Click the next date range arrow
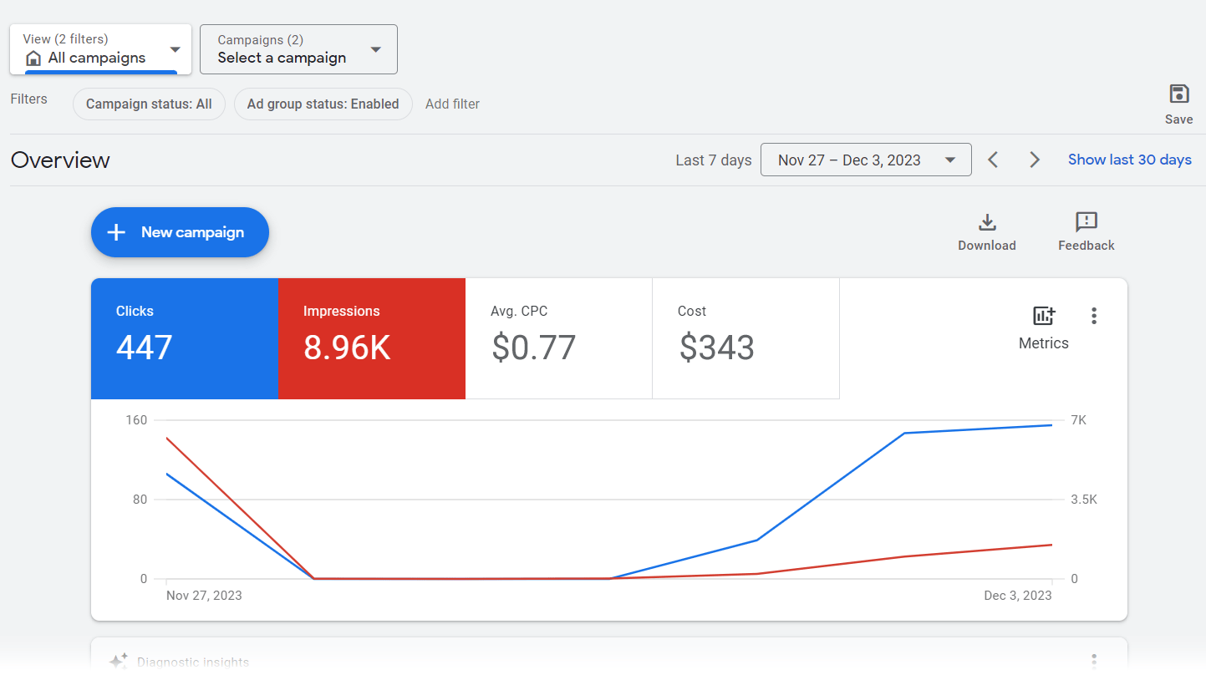 [1035, 159]
